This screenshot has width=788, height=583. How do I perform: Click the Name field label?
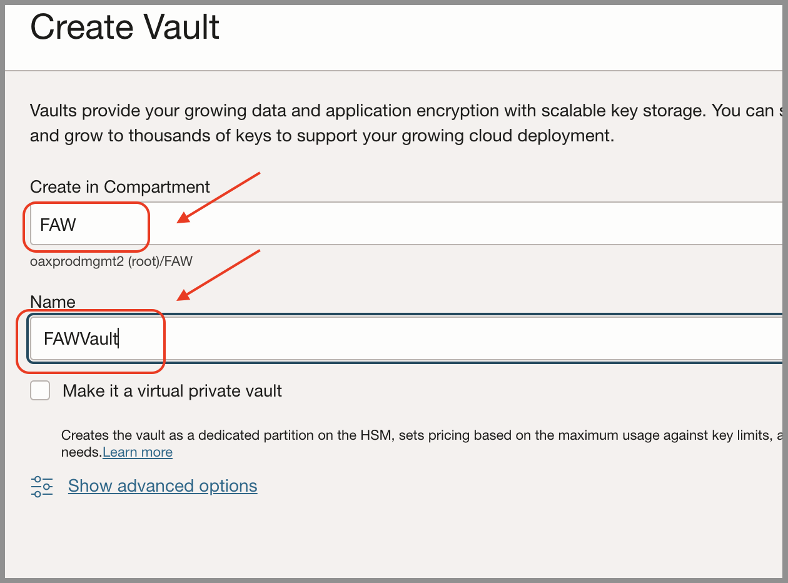coord(52,302)
